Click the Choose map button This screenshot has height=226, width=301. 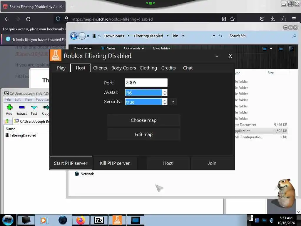click(x=143, y=120)
